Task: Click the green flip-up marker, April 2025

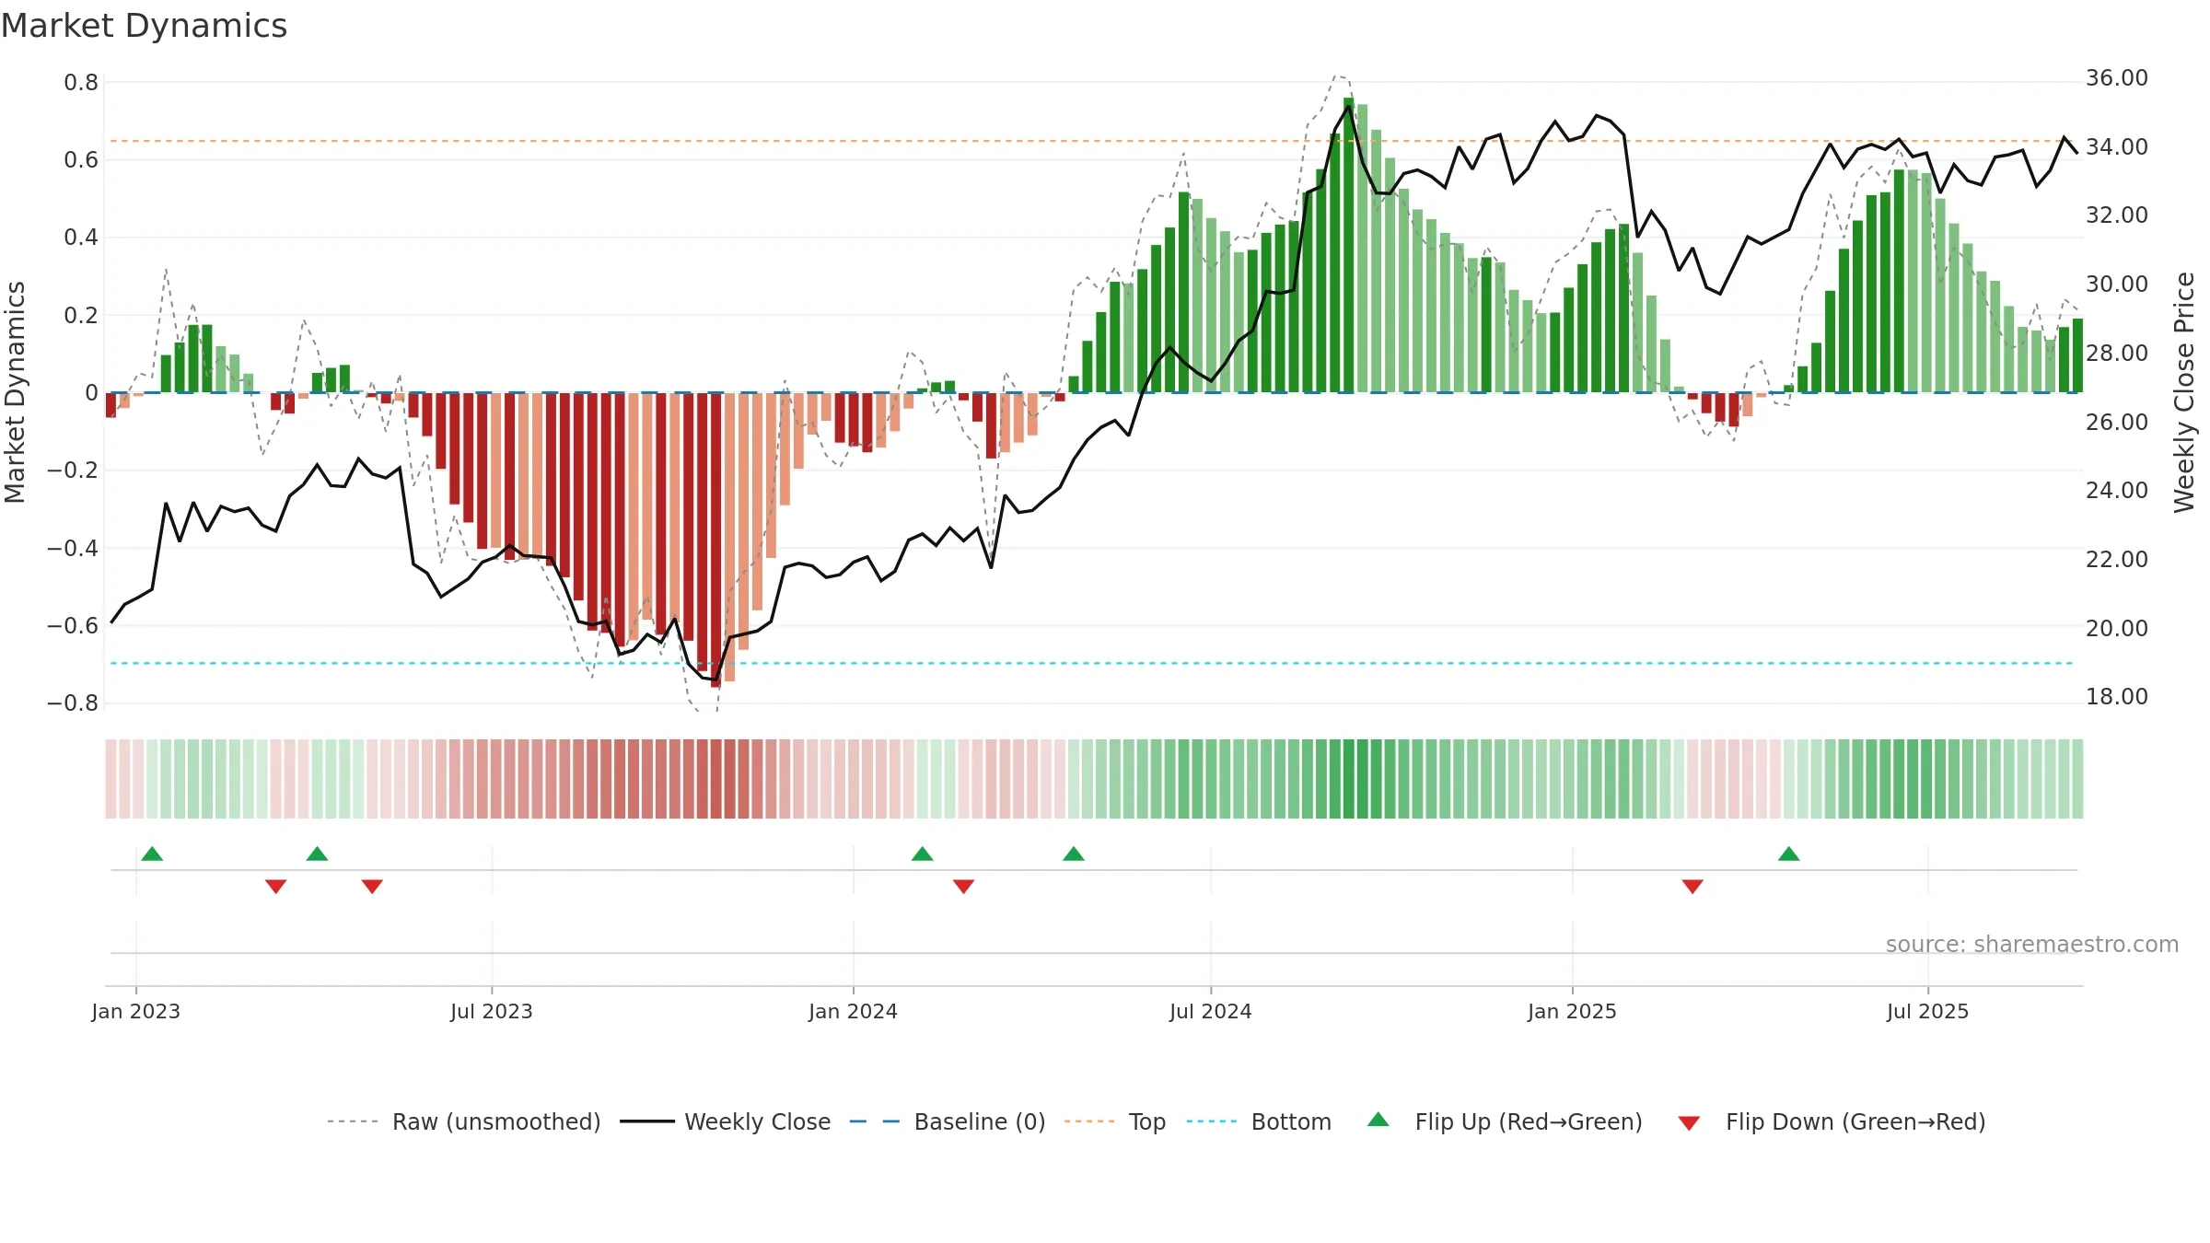Action: point(1789,854)
